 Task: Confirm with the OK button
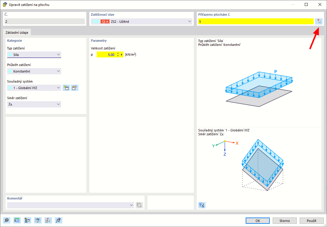coord(258,221)
